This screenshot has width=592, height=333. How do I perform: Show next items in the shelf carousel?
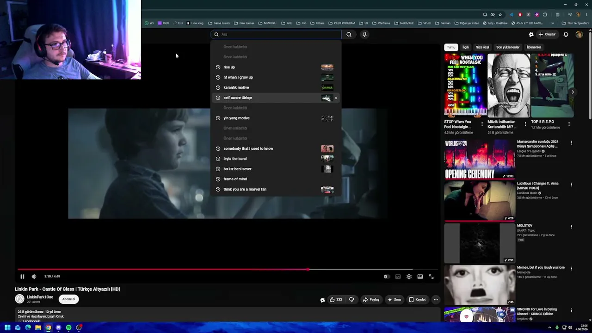pyautogui.click(x=573, y=92)
